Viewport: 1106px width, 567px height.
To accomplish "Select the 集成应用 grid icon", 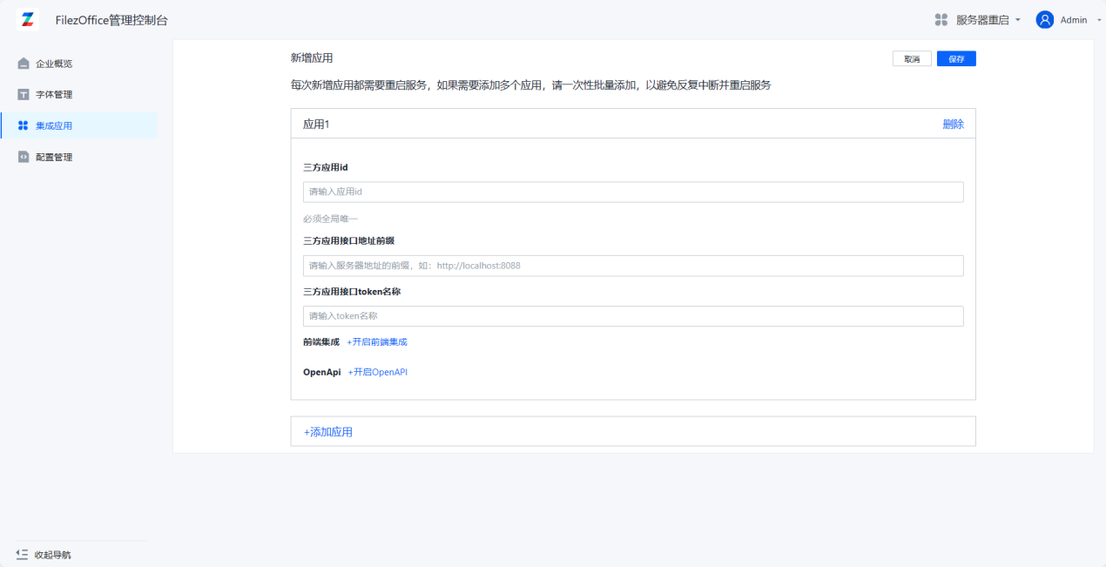I will tap(22, 125).
